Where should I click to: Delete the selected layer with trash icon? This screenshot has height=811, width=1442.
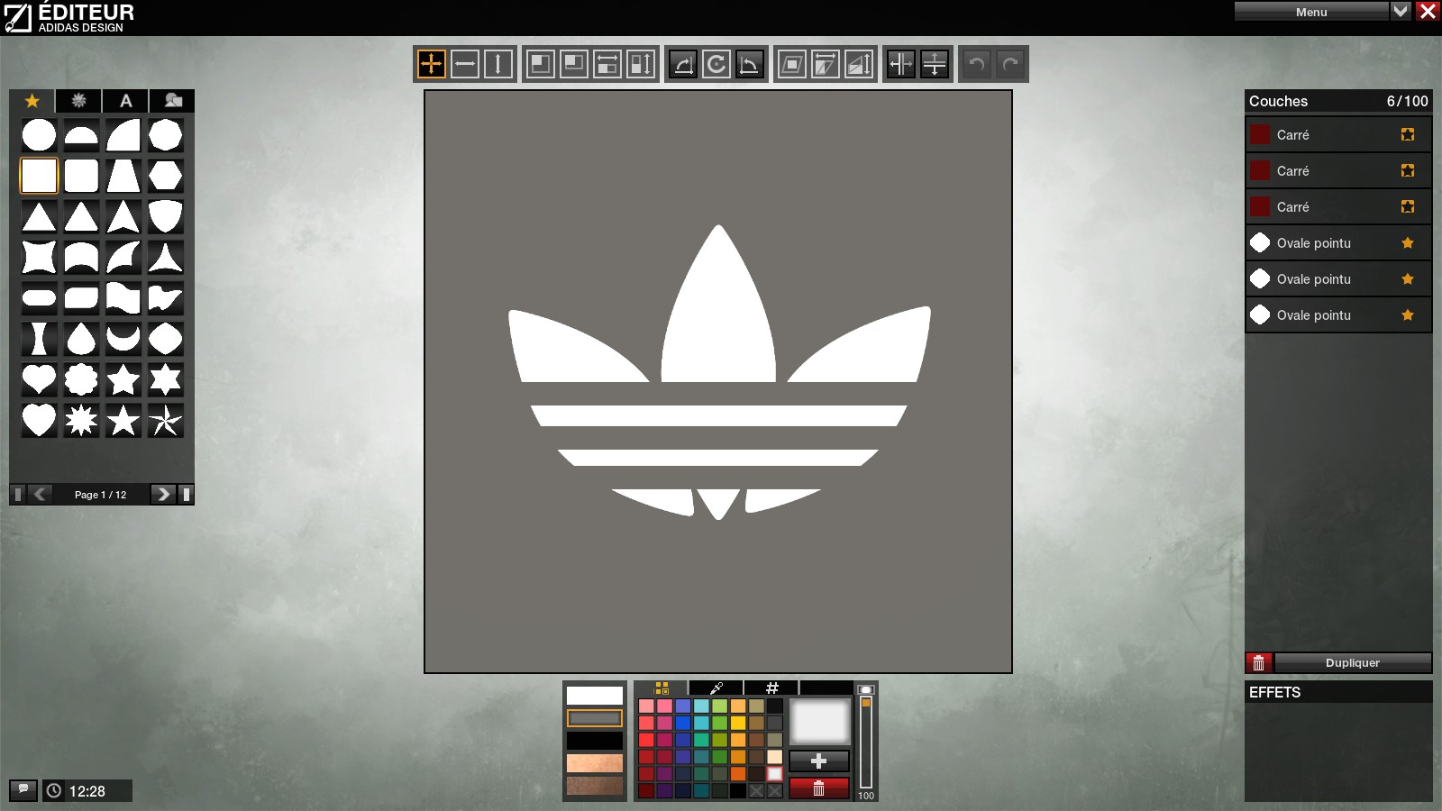(x=1259, y=663)
